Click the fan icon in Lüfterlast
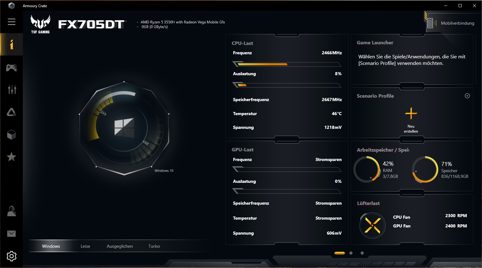This screenshot has height=268, width=482. coord(373,225)
